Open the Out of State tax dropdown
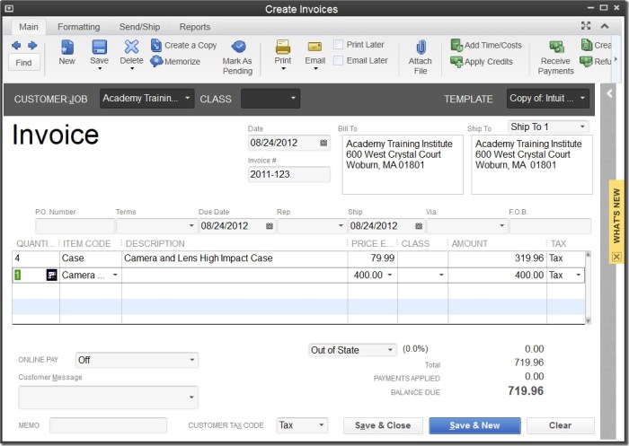The width and height of the screenshot is (629, 446). coord(390,350)
